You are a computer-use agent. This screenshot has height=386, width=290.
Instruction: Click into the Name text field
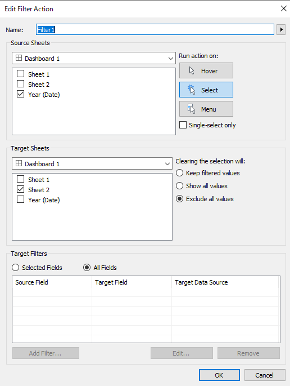click(155, 29)
